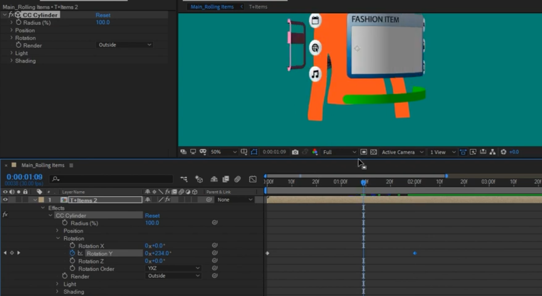Open the Main_Rolling Items timeline panel menu
Screen dimensions: 542x296
71,165
